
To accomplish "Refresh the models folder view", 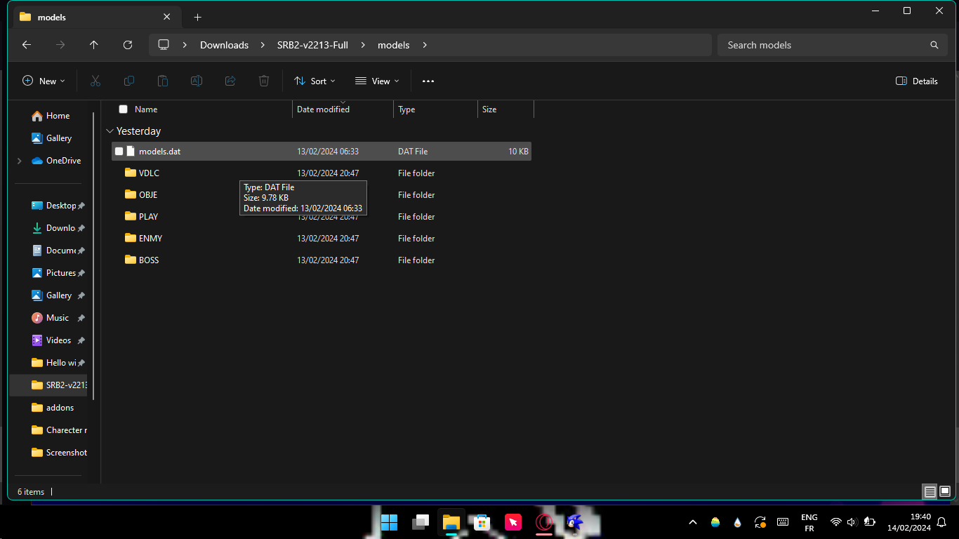I will tap(128, 45).
